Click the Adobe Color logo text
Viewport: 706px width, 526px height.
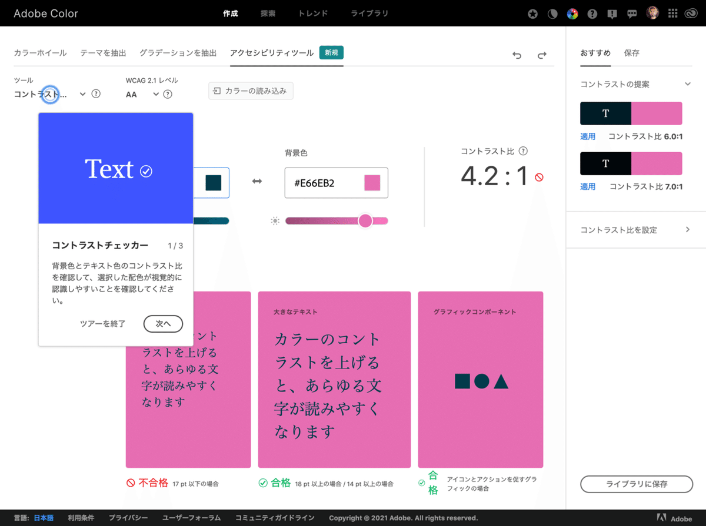(46, 14)
